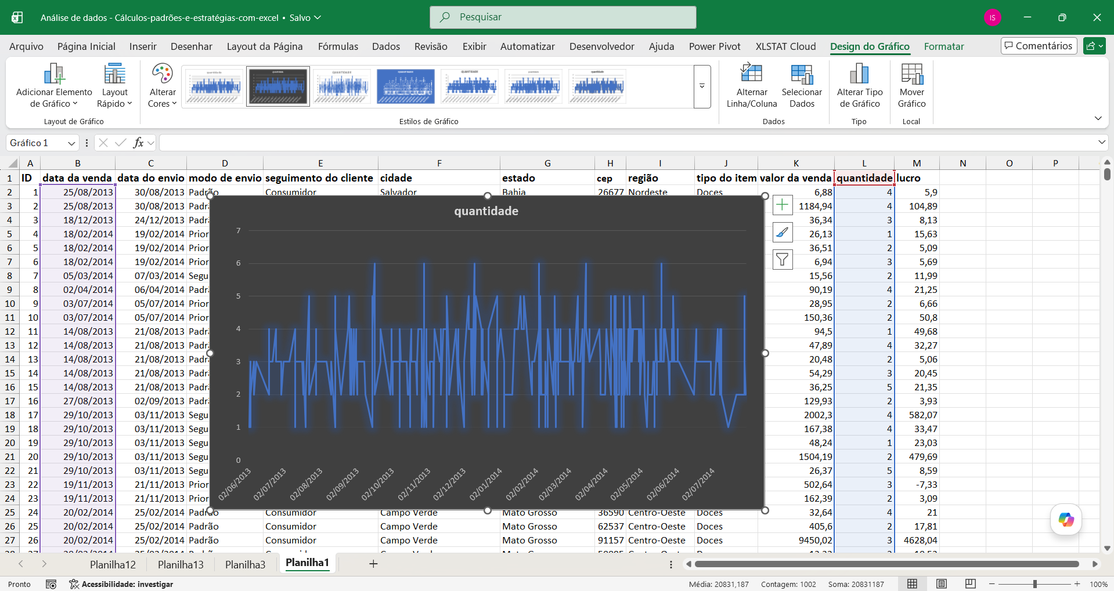Open the Inserir tab
1114x591 pixels.
click(x=143, y=46)
